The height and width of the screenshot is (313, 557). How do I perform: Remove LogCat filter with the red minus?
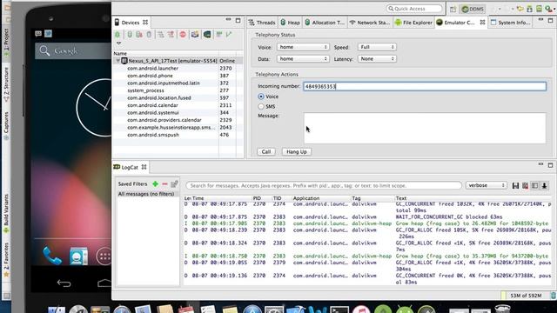pos(164,183)
